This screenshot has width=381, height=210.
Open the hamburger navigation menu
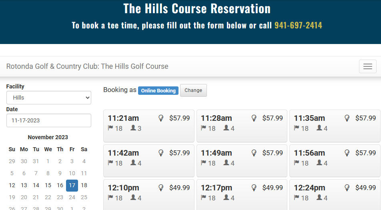tap(368, 66)
